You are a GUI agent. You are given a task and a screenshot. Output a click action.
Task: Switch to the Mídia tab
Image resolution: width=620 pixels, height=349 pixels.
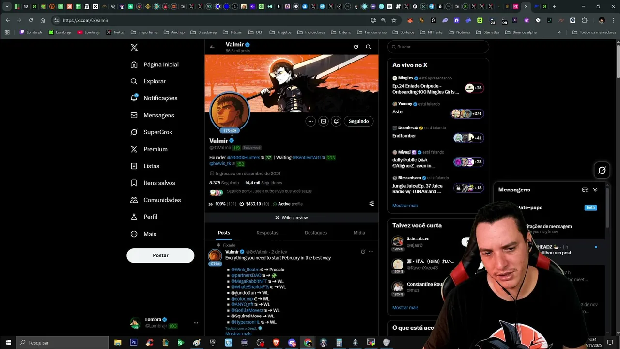click(x=359, y=233)
